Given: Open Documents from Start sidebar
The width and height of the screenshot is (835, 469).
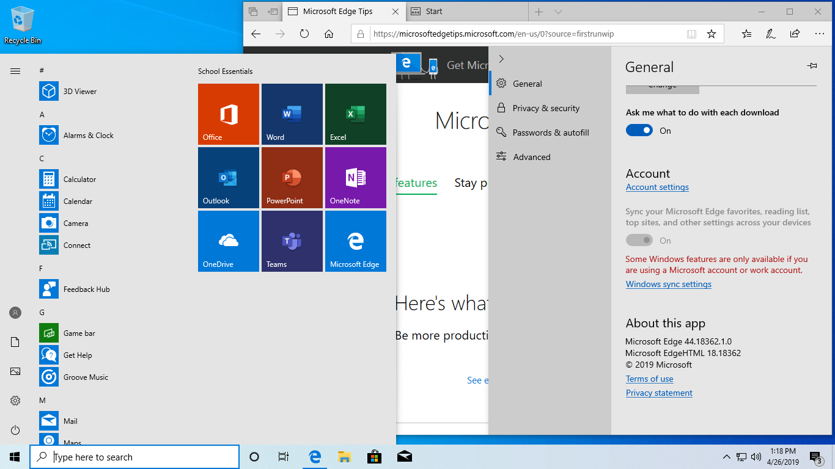Looking at the screenshot, I should point(15,342).
